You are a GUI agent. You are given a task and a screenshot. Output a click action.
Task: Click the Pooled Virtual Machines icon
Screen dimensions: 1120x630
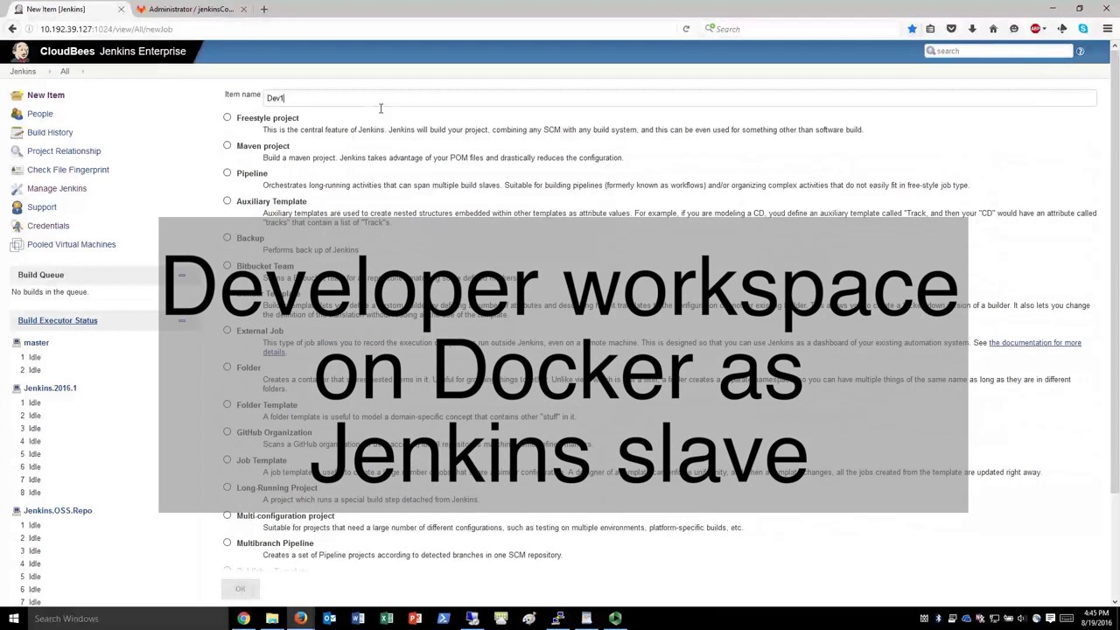[x=17, y=244]
